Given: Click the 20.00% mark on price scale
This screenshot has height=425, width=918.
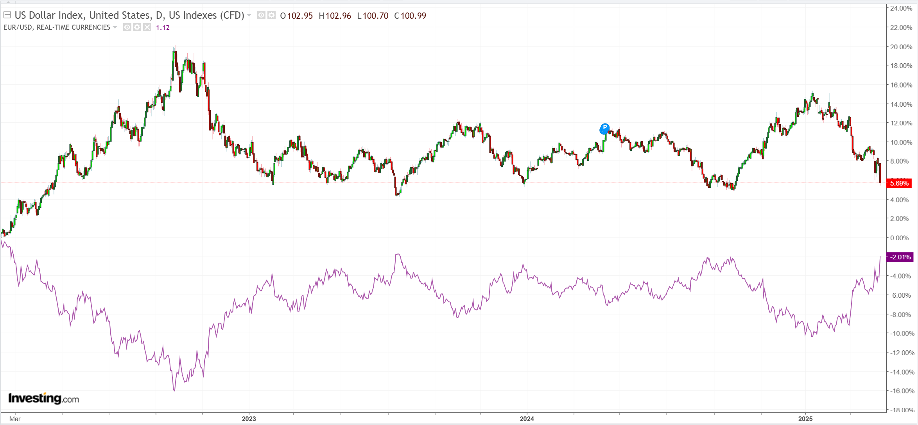Looking at the screenshot, I should (901, 47).
